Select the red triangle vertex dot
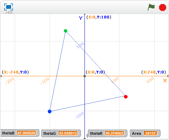The width and height of the screenshot is (169, 140). click(x=126, y=97)
